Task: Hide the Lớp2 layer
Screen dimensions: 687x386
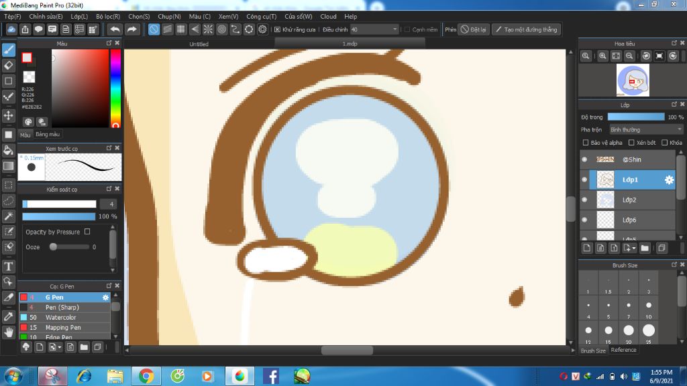Action: pos(584,200)
